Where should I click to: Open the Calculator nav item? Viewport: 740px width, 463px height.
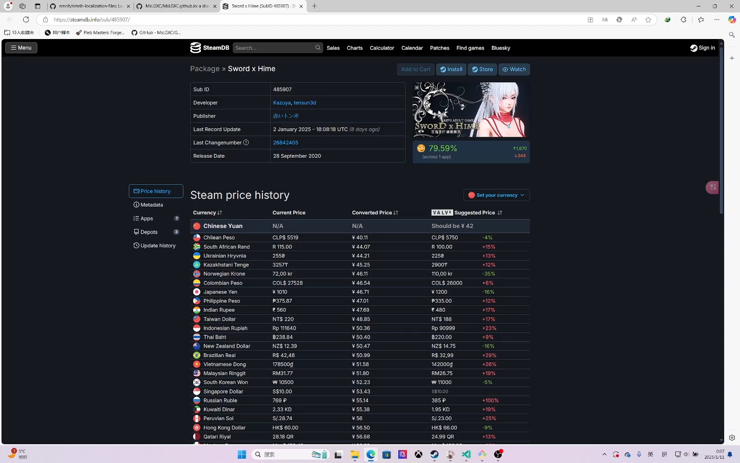point(382,48)
